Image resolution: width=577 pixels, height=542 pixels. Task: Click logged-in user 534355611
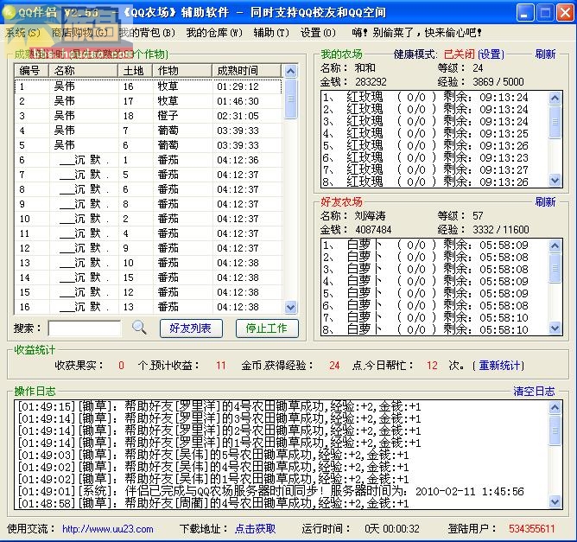(532, 529)
